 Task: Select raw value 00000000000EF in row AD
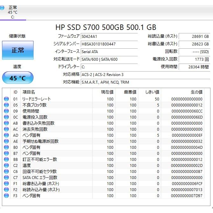click(187, 135)
